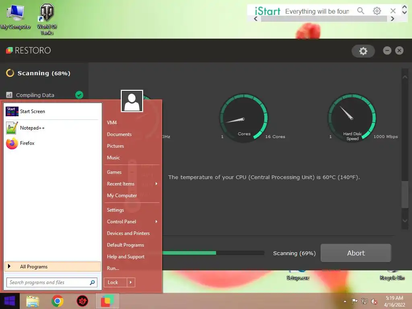The height and width of the screenshot is (309, 412).
Task: Click the search magnifier in start menu
Action: point(92,282)
